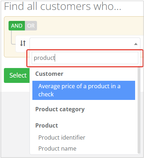Image resolution: width=144 pixels, height=158 pixels.
Task: Place cursor after the typed word 'product'
Action: point(55,58)
